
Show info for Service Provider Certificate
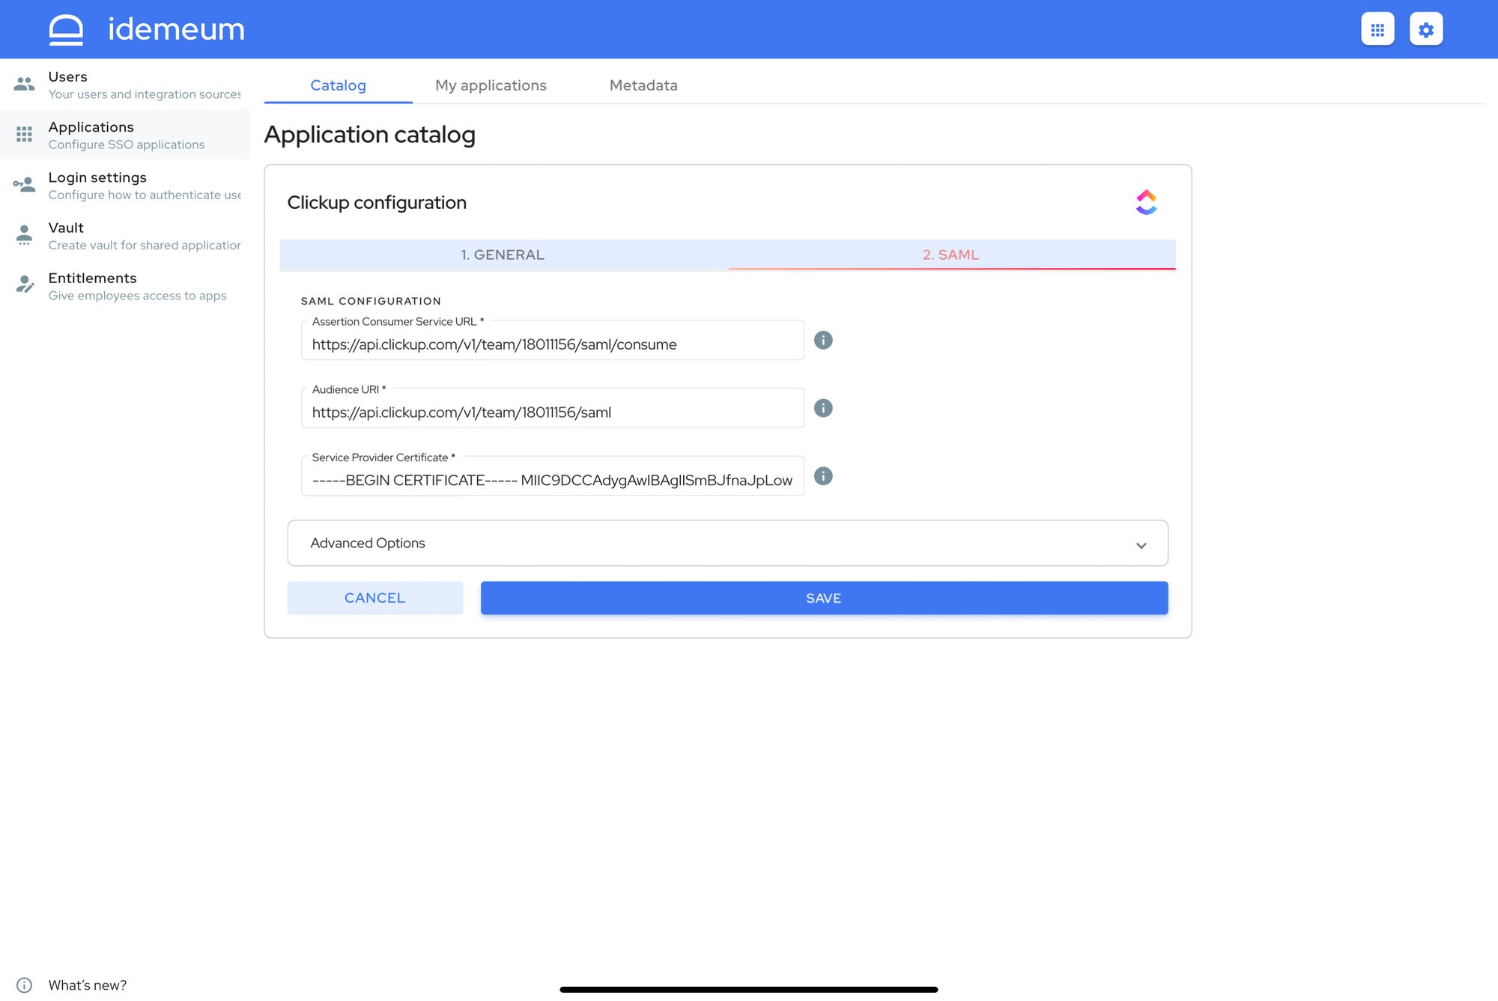(x=823, y=476)
